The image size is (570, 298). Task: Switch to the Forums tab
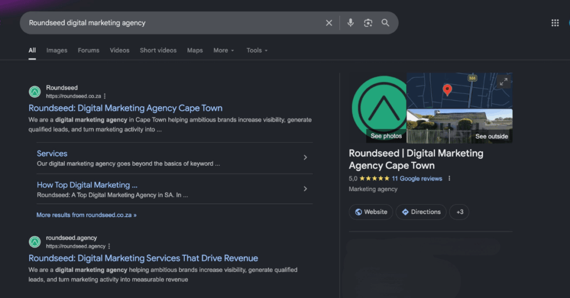(89, 51)
